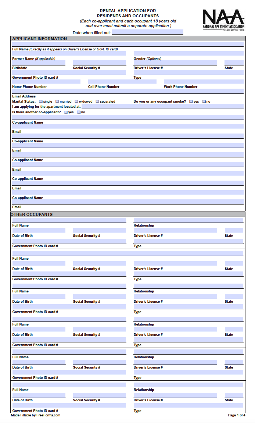Select the separated marital status checkbox
The image size is (255, 423).
(x=98, y=102)
